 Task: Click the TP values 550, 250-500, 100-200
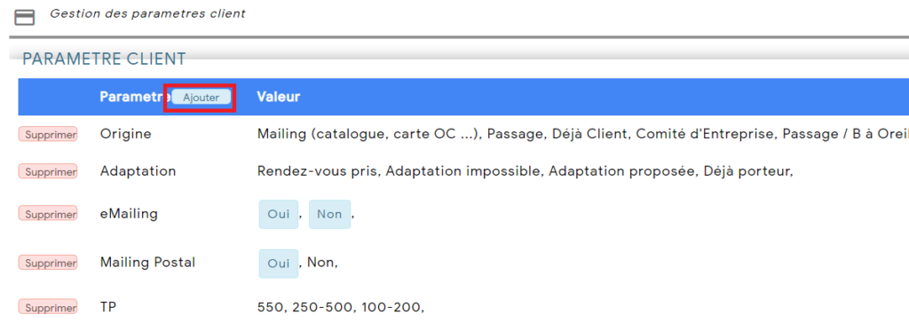(x=341, y=306)
